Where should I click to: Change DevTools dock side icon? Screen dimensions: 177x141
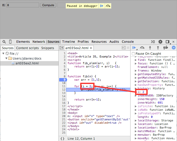coord(168,42)
